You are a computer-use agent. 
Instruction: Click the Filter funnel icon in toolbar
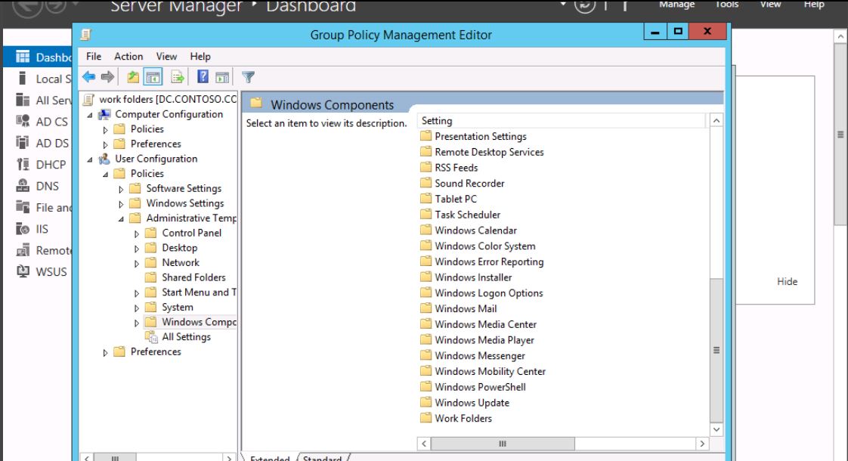pos(248,77)
